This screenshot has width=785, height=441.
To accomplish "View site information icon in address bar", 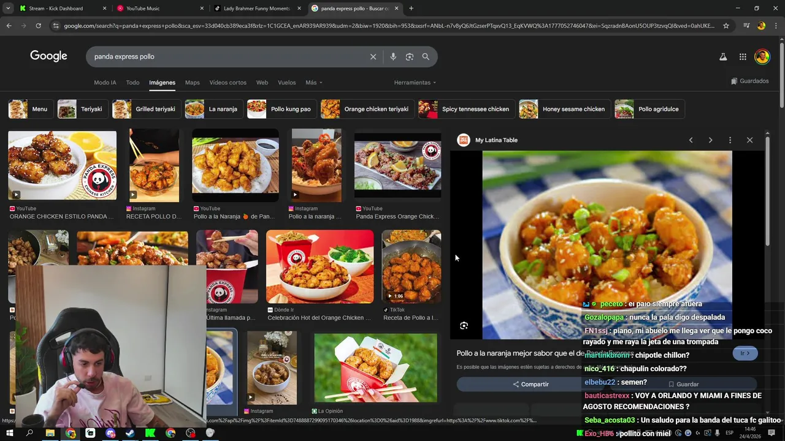I will pos(56,26).
